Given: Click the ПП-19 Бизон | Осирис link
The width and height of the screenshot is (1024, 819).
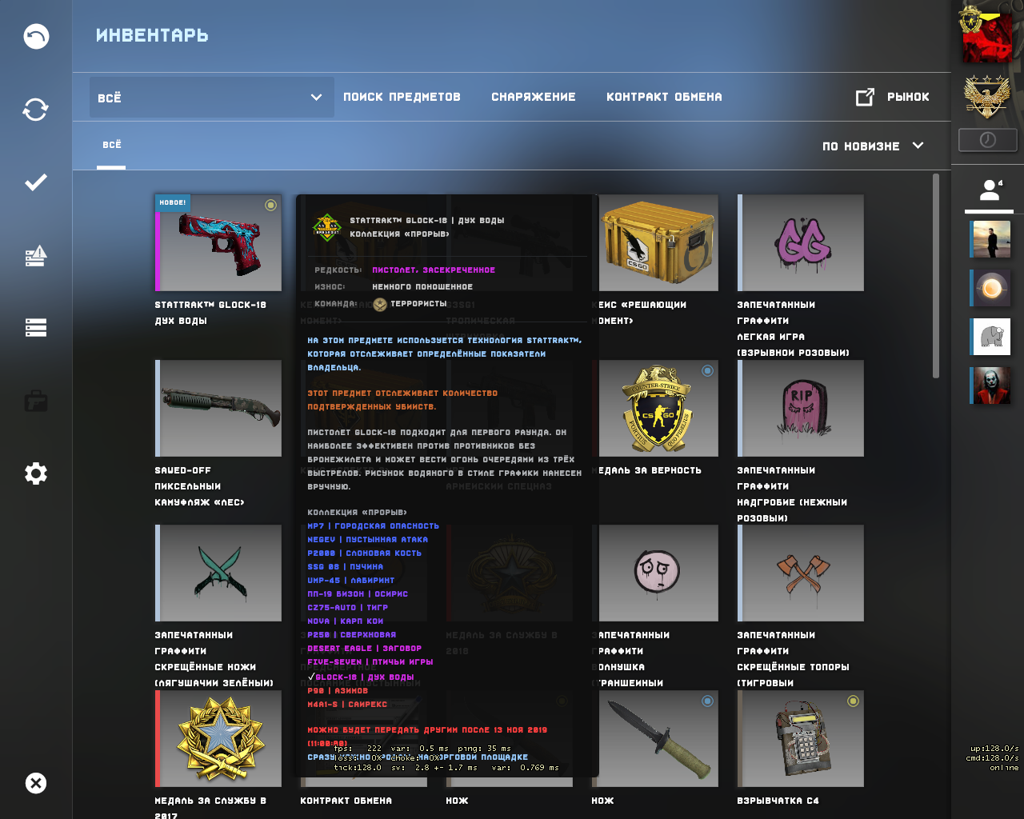Looking at the screenshot, I should [x=358, y=594].
